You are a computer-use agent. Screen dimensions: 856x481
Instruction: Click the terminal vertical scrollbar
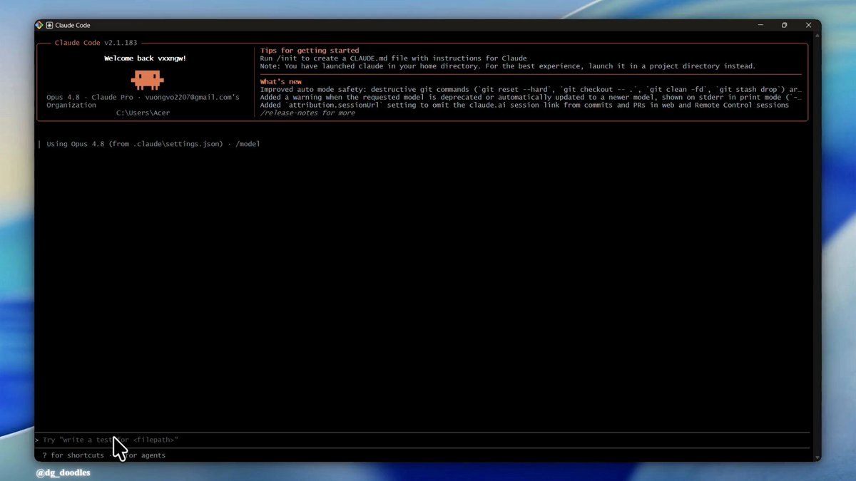pos(817,247)
